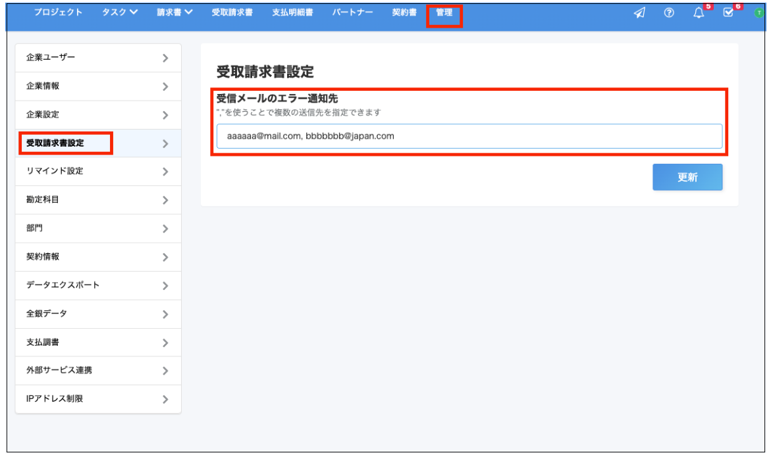Click the chevron next to 部門
Image resolution: width=773 pixels, height=457 pixels.
pos(165,229)
